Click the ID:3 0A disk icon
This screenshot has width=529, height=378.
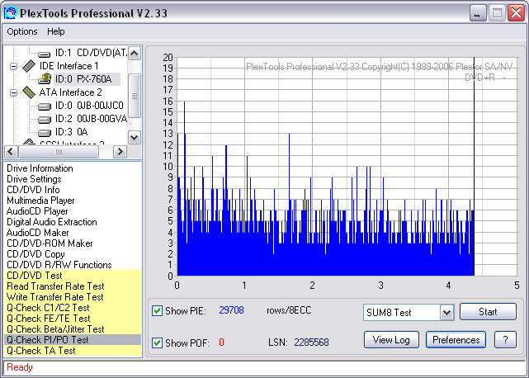pos(45,133)
